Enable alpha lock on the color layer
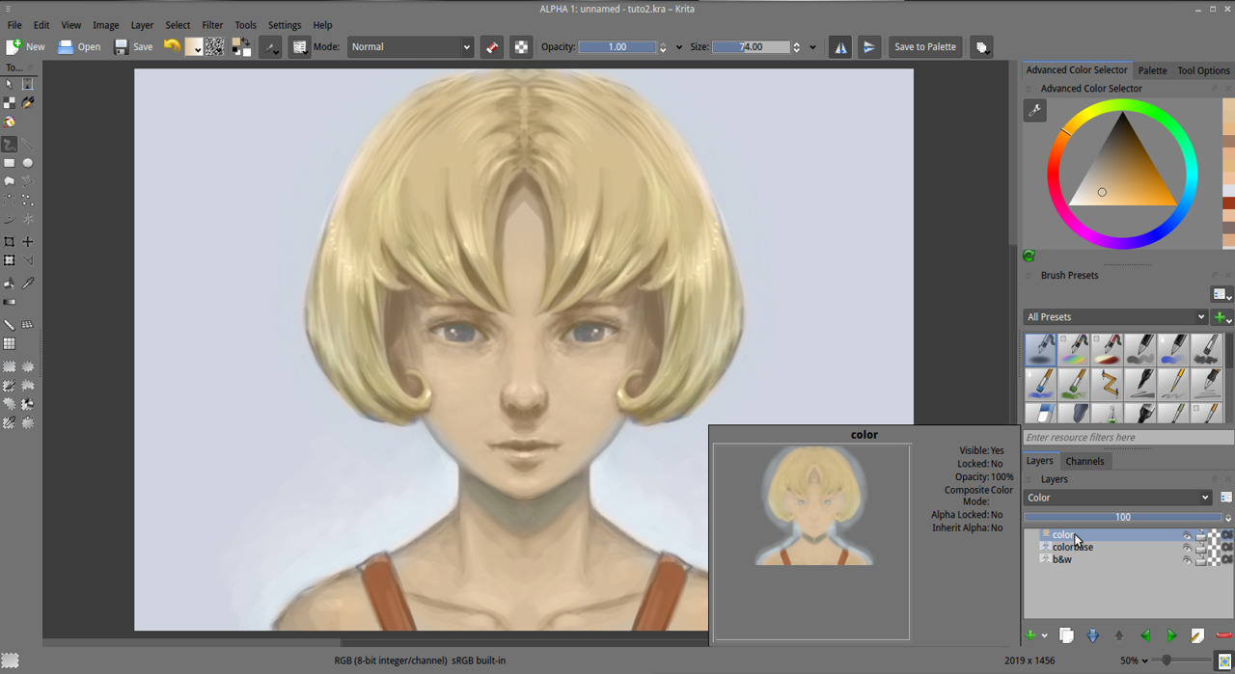The height and width of the screenshot is (674, 1235). pyautogui.click(x=1227, y=534)
